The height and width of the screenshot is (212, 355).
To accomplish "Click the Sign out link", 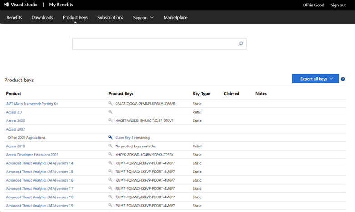I will (338, 5).
